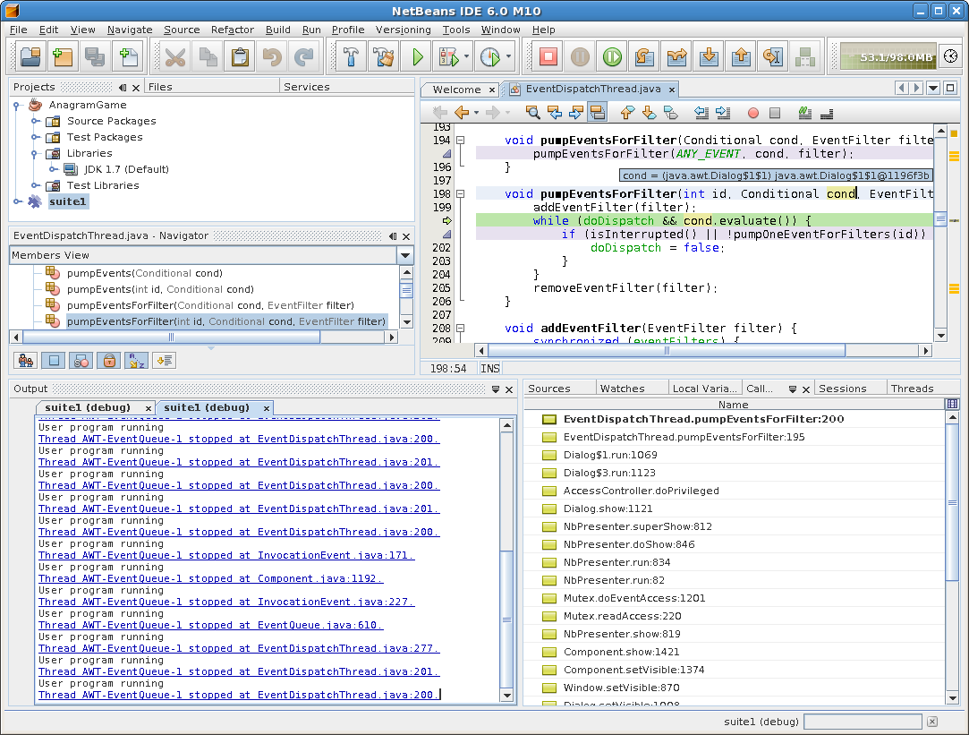Viewport: 969px width, 735px height.
Task: Open link stopped at Component.java:1192
Action: pos(211,579)
